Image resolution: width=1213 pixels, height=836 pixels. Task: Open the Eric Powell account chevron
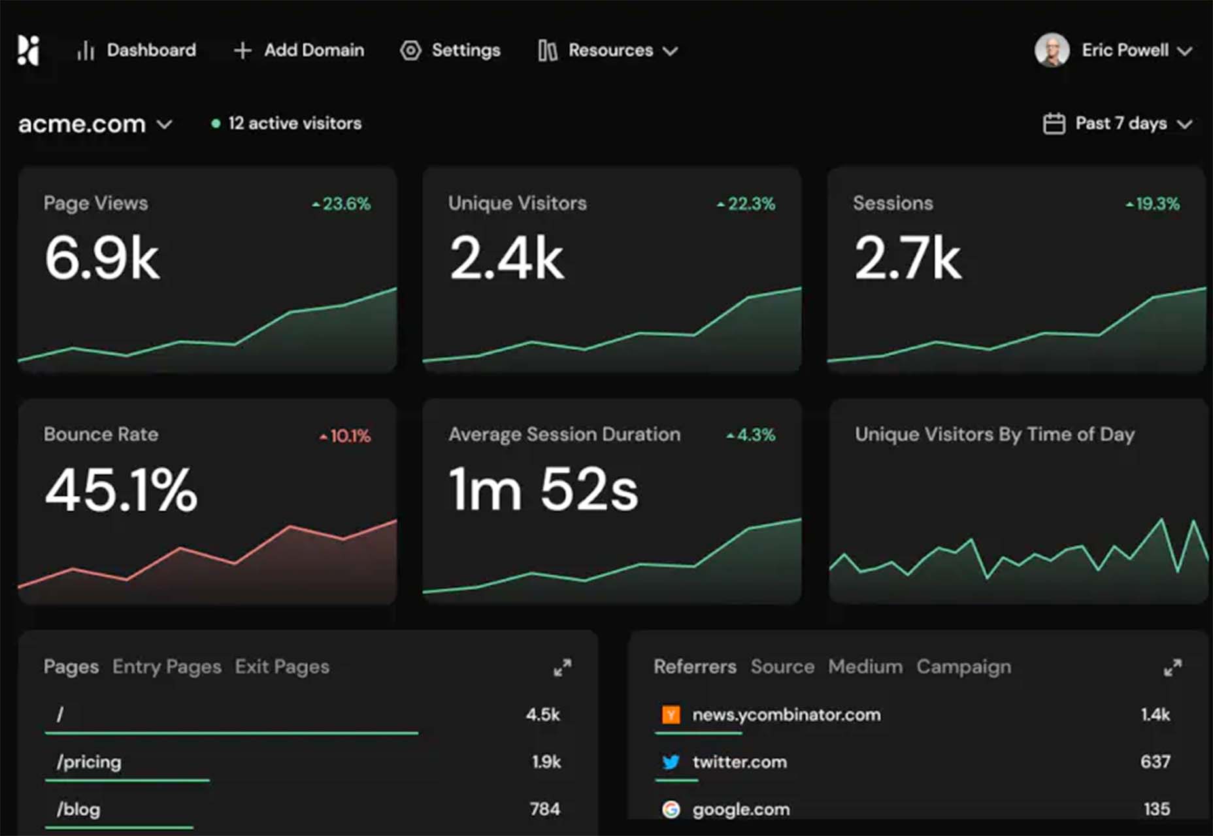[1185, 51]
